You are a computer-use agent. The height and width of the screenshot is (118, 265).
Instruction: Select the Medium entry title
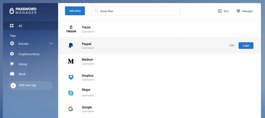coord(87,60)
